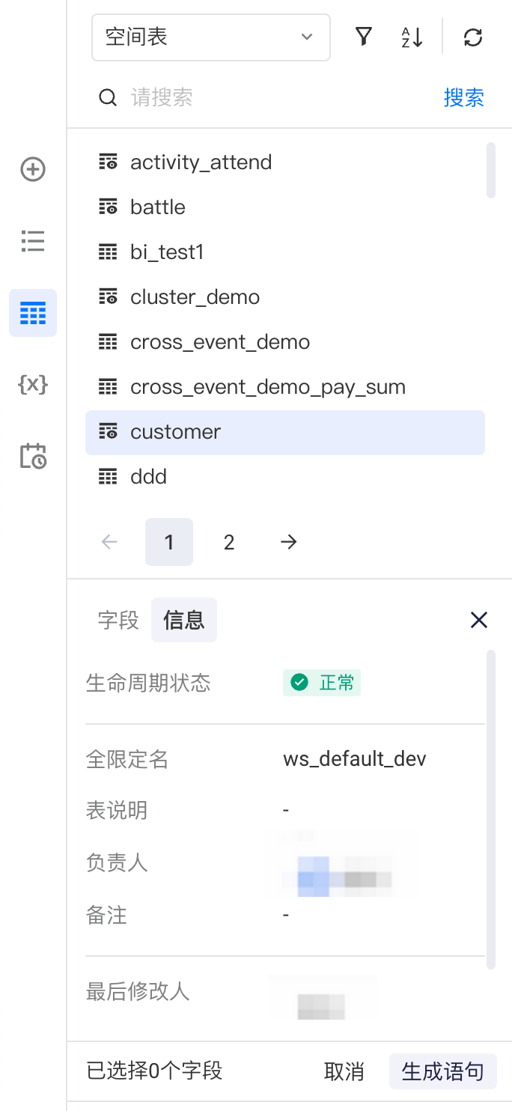Image resolution: width=512 pixels, height=1111 pixels.
Task: Open the variables {x} sidebar icon
Action: coord(33,385)
